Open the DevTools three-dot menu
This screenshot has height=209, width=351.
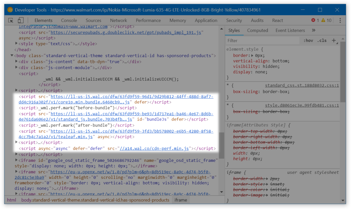(340, 20)
